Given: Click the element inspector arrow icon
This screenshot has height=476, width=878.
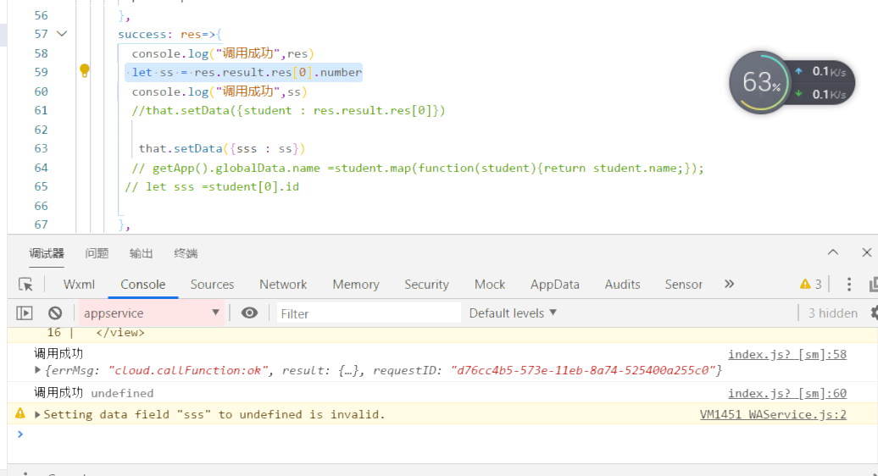Looking at the screenshot, I should [25, 285].
